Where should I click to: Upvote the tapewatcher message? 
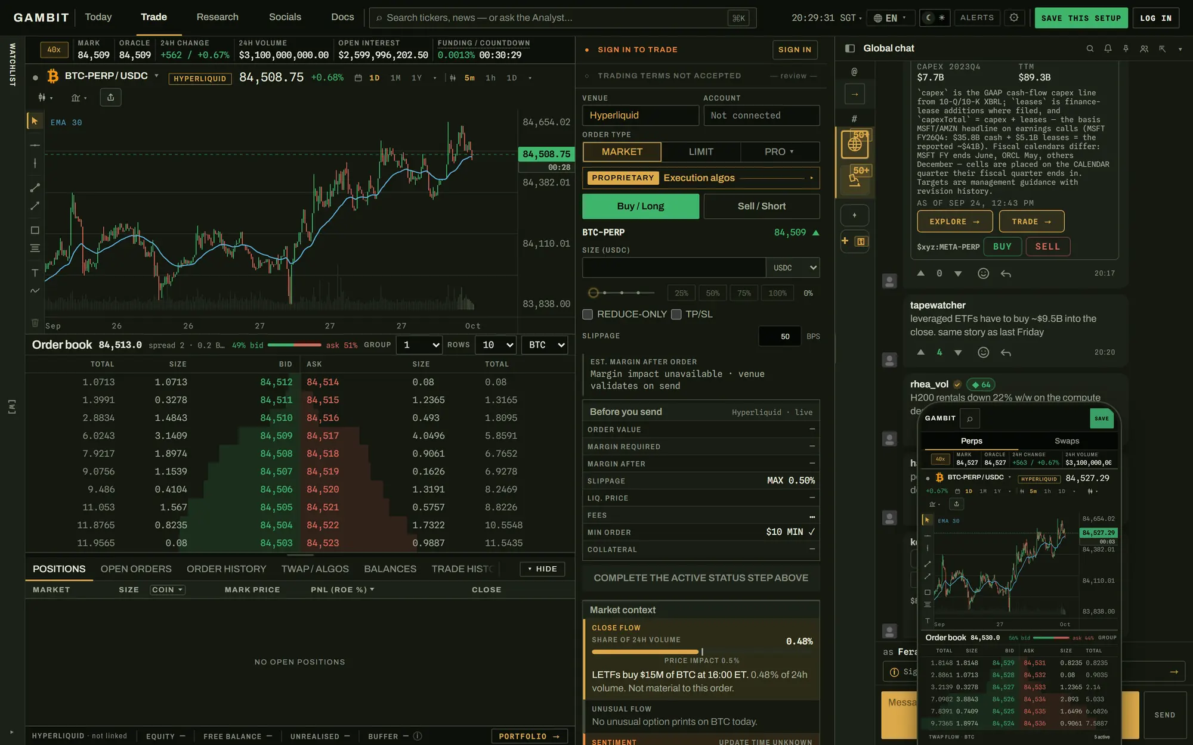click(920, 352)
